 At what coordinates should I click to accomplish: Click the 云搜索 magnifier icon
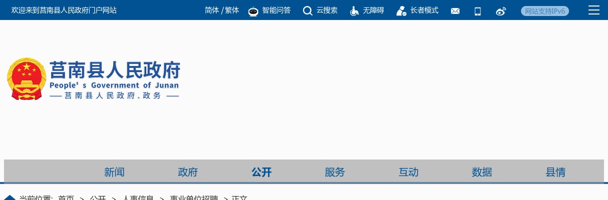coord(307,11)
